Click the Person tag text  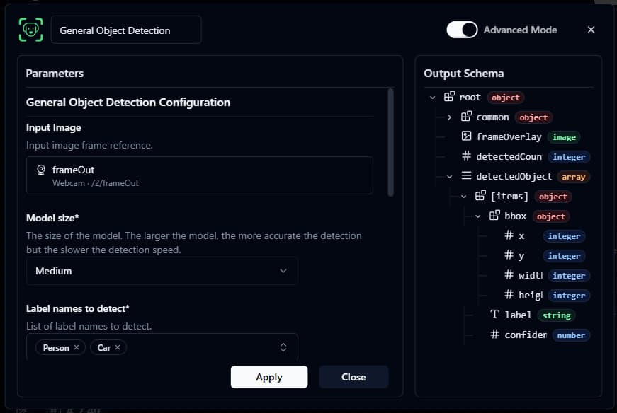click(x=56, y=348)
